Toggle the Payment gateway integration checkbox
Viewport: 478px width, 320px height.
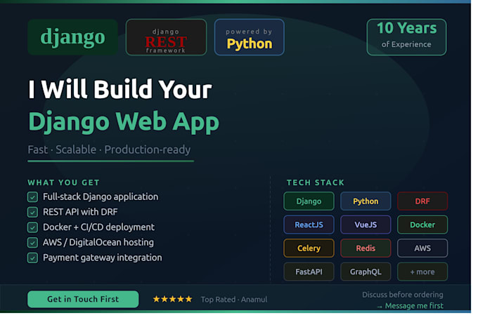[32, 258]
